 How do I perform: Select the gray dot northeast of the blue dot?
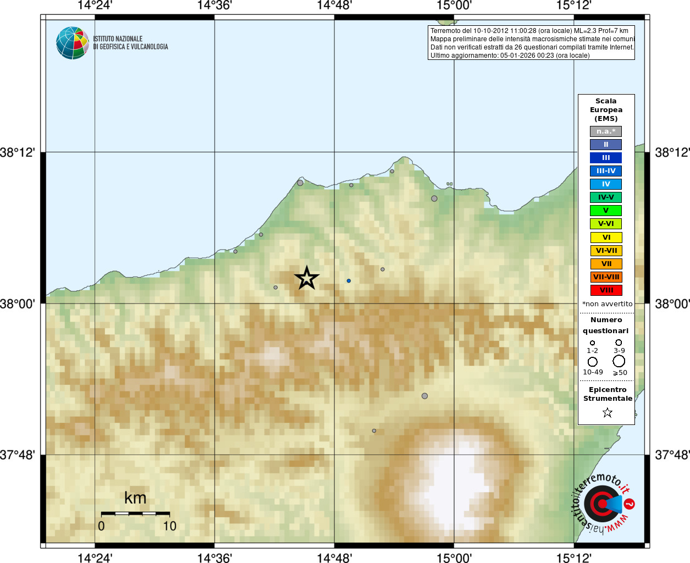(383, 269)
